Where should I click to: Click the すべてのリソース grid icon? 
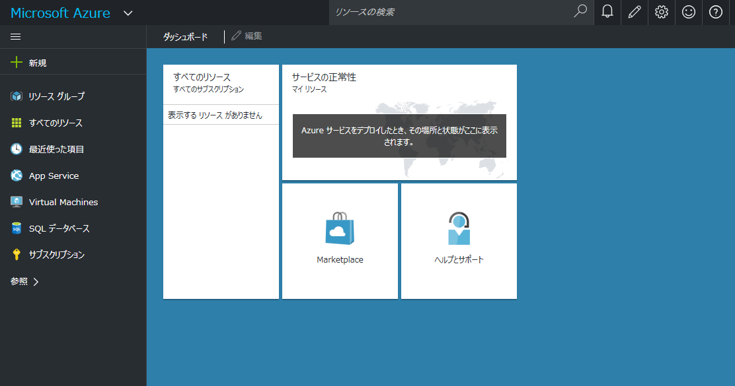[x=17, y=123]
